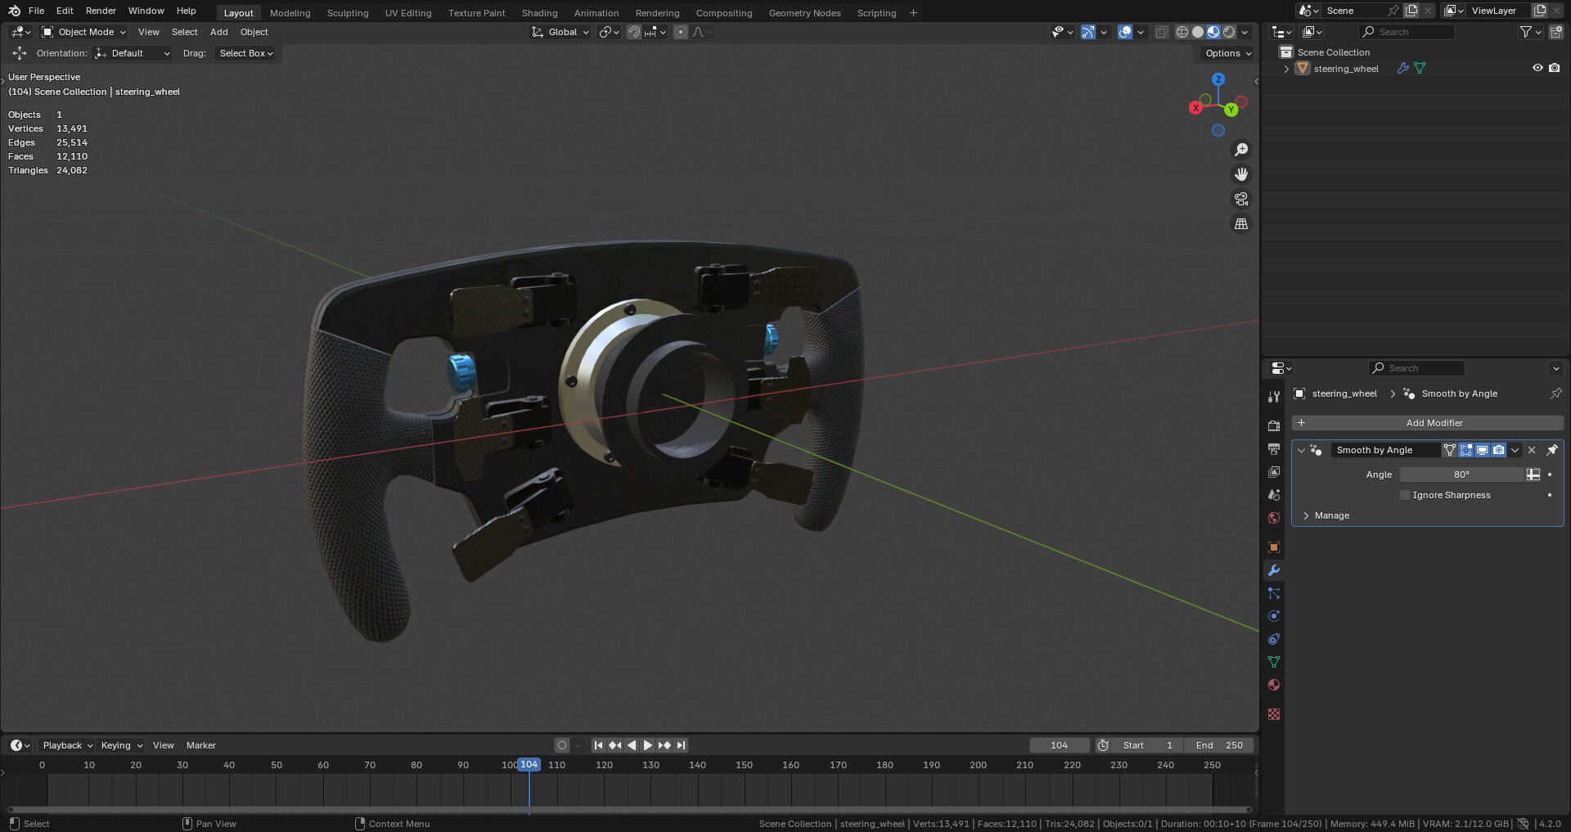The image size is (1571, 832).
Task: Switch perspective/orthographic with the grid gizmo
Action: 1241,223
